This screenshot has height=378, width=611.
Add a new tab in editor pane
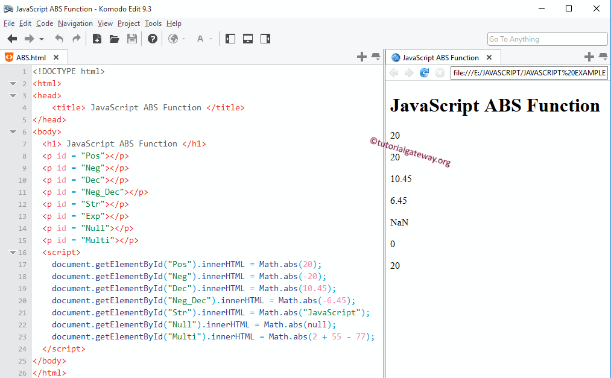point(361,57)
